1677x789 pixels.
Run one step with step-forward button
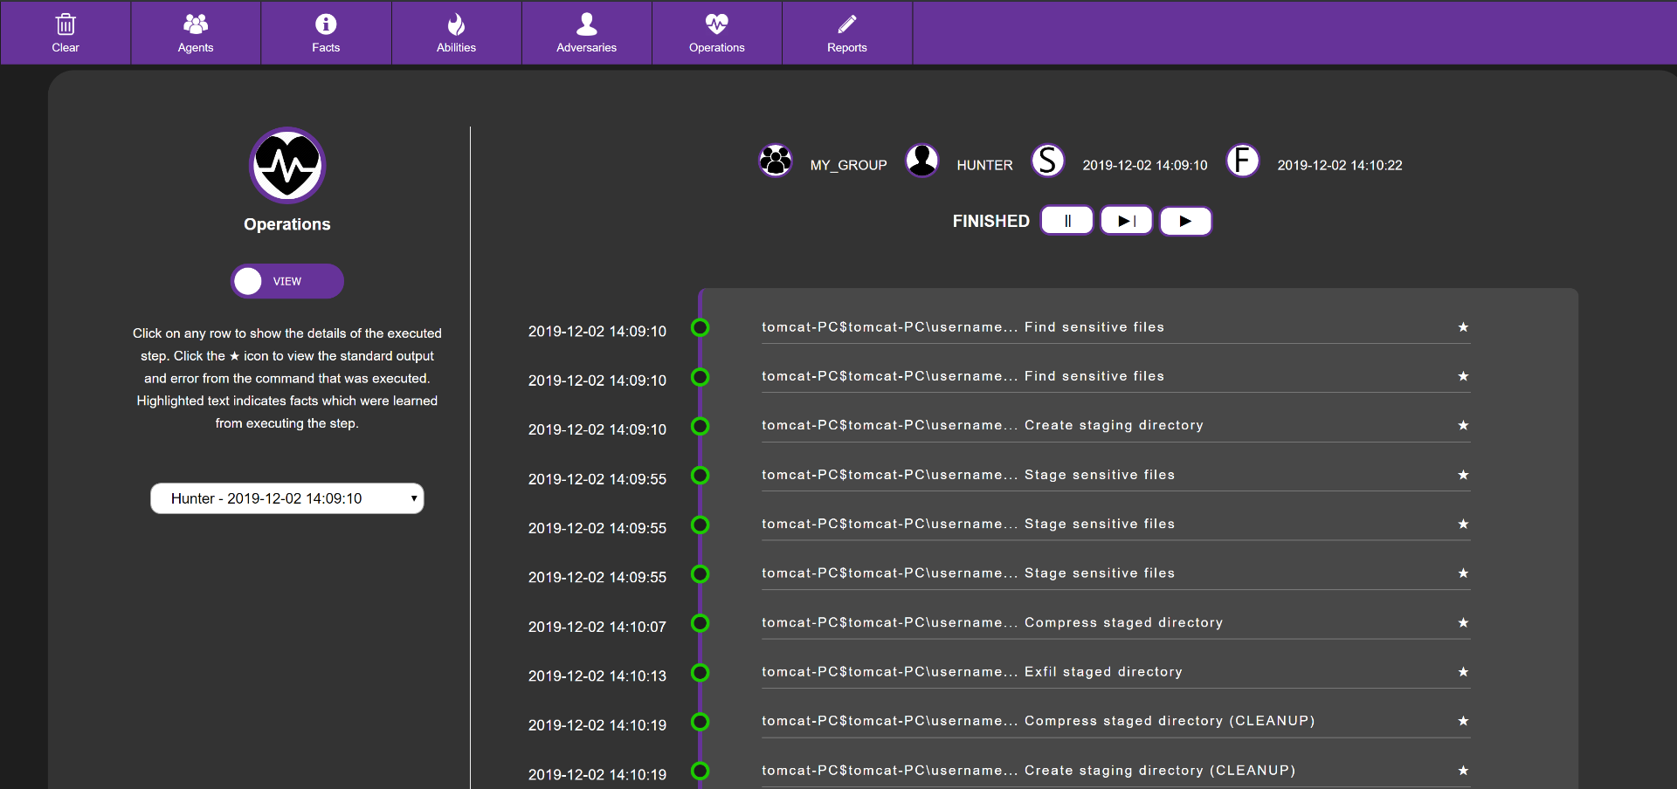pyautogui.click(x=1126, y=221)
